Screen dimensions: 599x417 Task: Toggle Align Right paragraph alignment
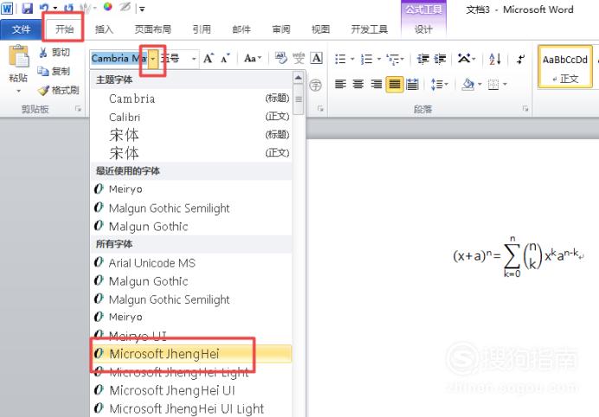(x=377, y=84)
